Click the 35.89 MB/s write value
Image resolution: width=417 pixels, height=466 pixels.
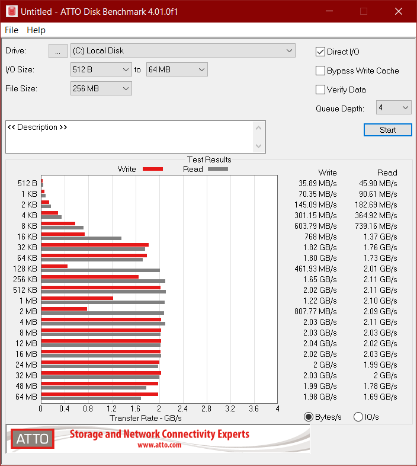pyautogui.click(x=317, y=183)
